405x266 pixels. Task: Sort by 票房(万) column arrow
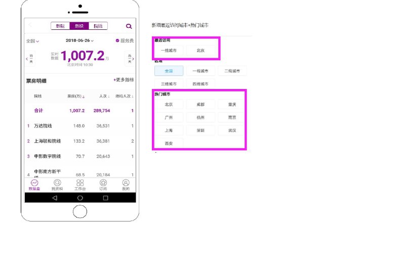84,97
